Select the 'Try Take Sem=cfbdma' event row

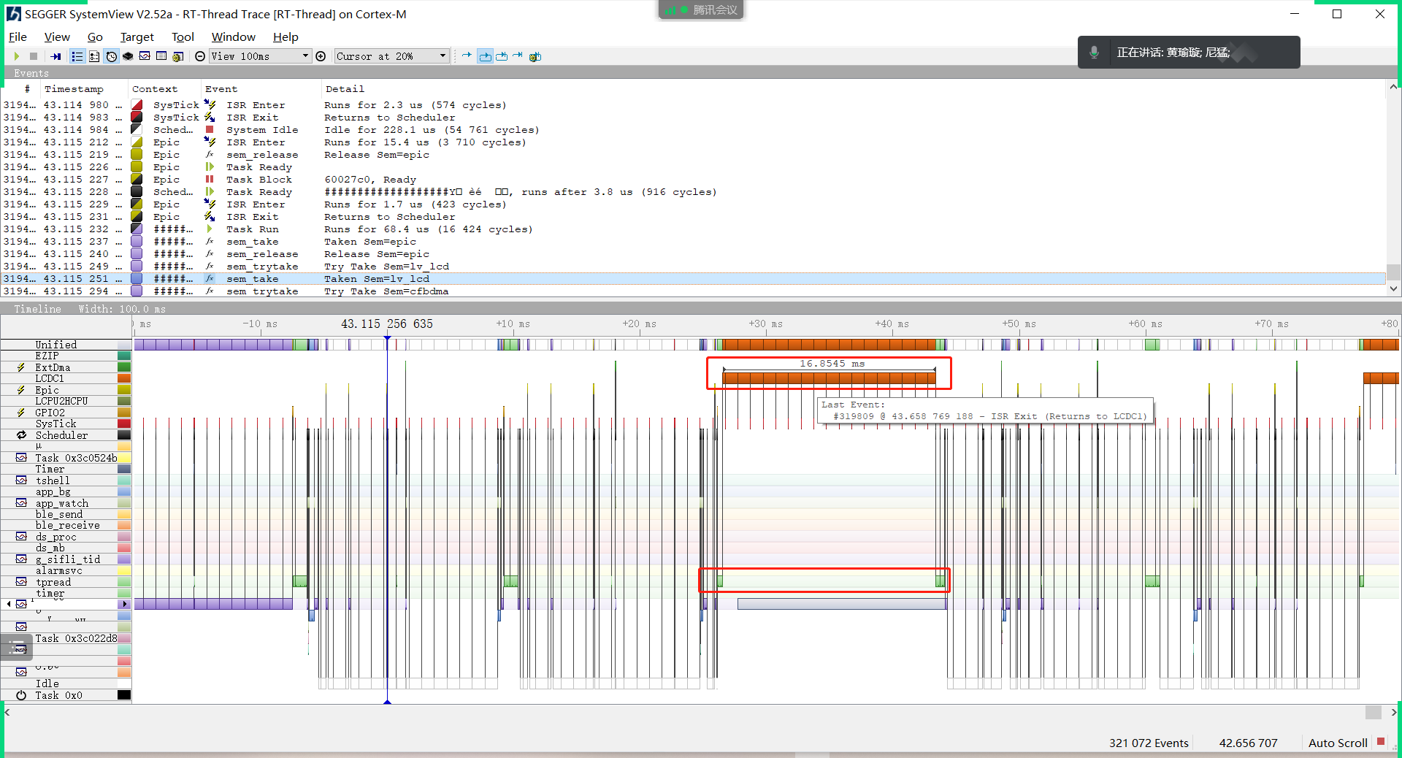coord(693,291)
